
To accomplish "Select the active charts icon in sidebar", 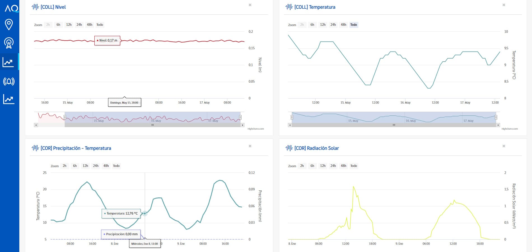I will pos(8,62).
